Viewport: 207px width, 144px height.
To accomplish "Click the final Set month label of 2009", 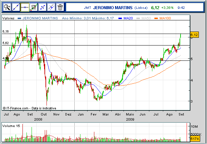I will pos(181,114).
